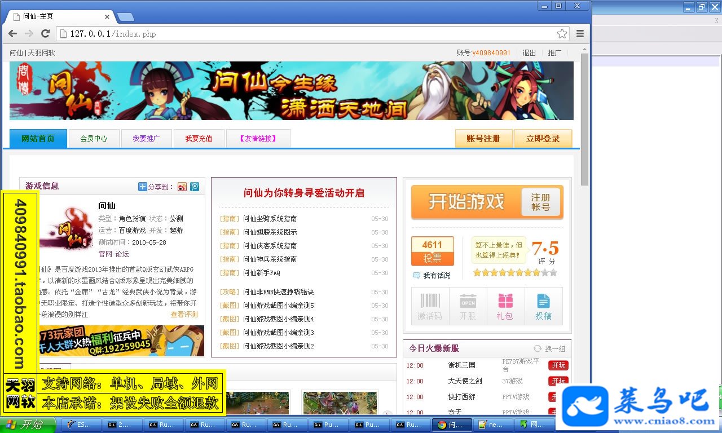Refresh server list with 换一组
Viewport: 722px width, 433px height.
pyautogui.click(x=549, y=348)
